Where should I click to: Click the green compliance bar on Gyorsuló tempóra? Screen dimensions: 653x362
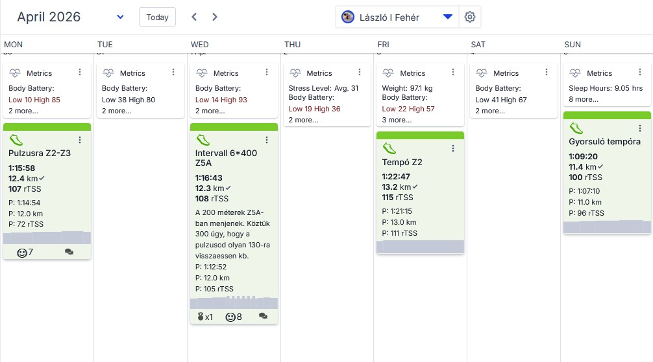[607, 115]
